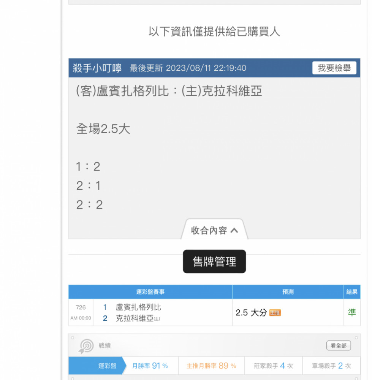Click the 主推 orange badge

pos(275,313)
